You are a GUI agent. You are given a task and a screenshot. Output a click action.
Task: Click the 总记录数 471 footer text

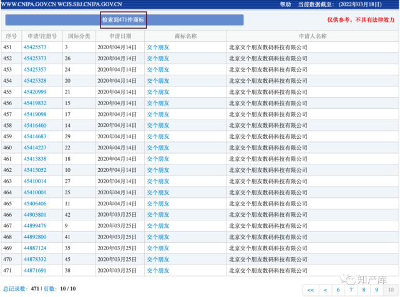coord(21,289)
